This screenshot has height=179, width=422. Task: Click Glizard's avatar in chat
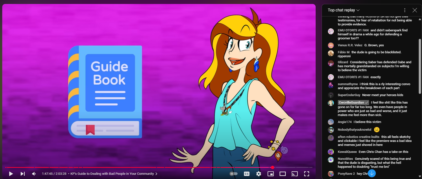(331, 63)
